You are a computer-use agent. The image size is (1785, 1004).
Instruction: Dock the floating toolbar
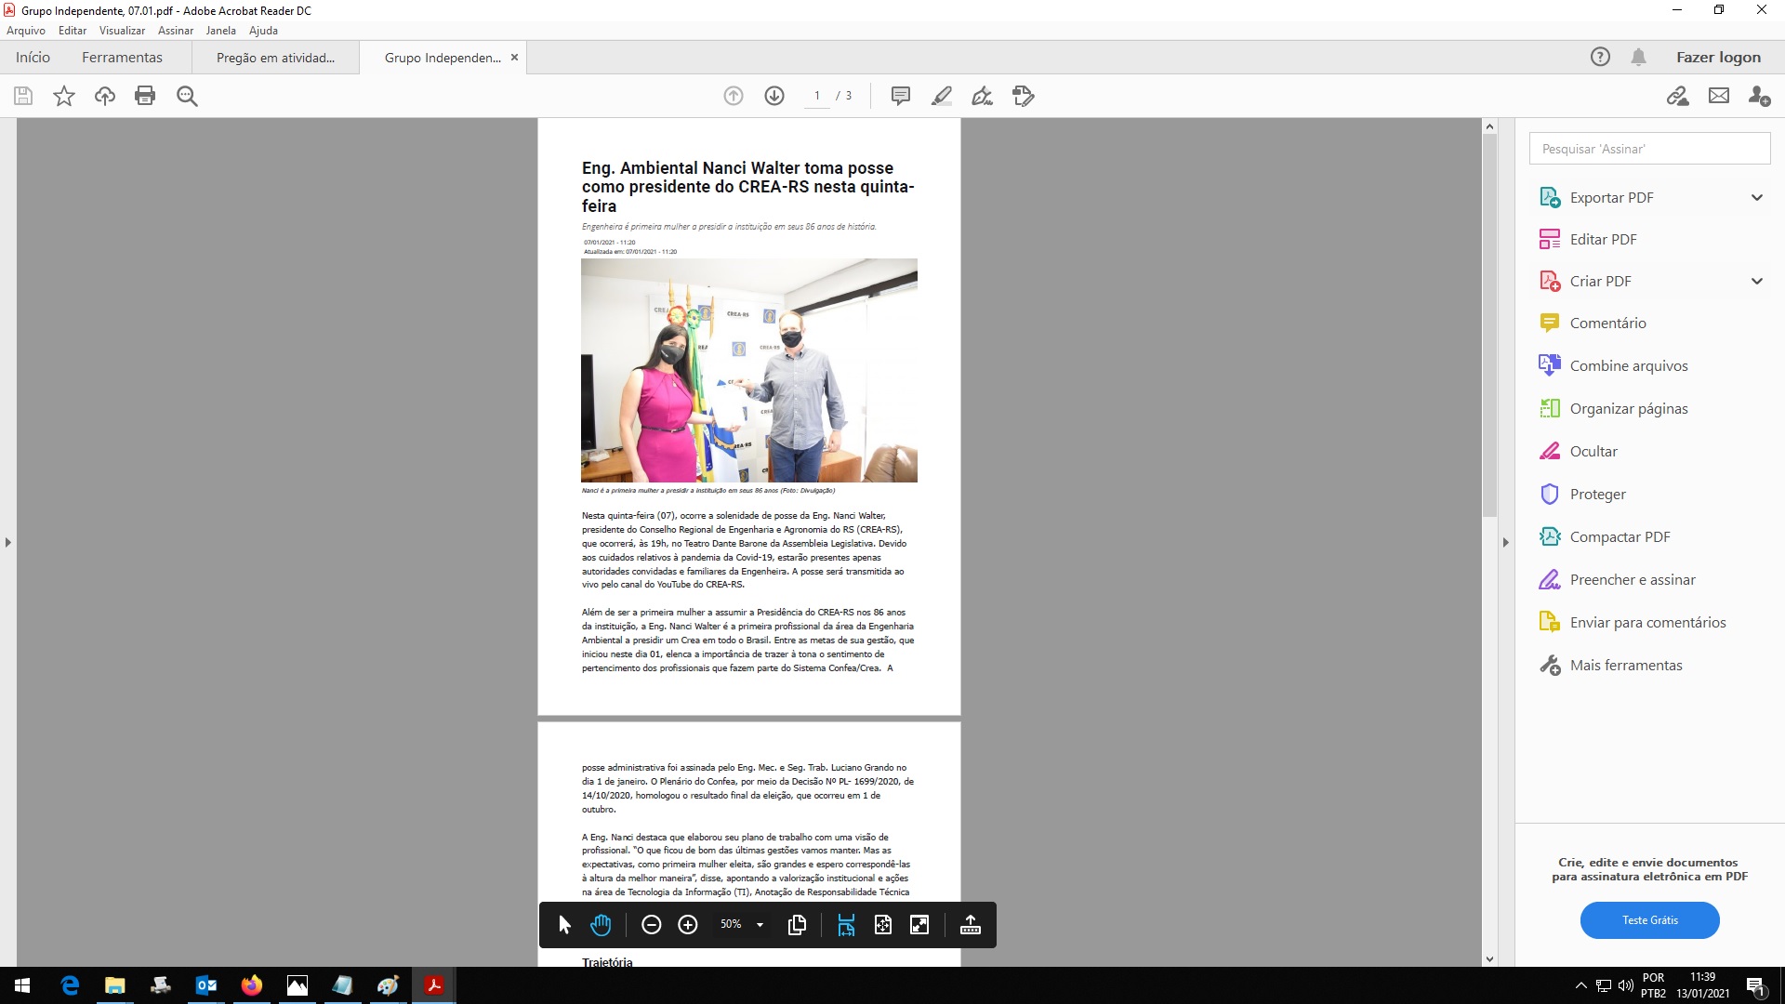click(x=971, y=924)
